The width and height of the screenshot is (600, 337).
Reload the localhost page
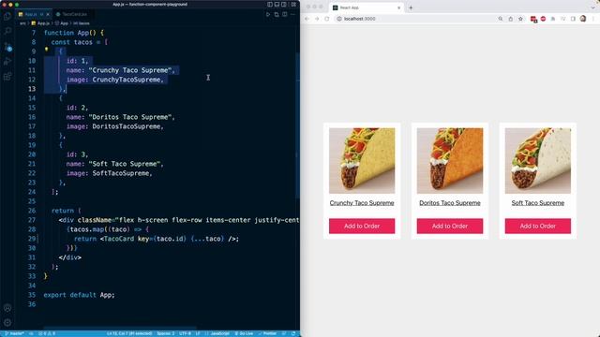tap(327, 19)
